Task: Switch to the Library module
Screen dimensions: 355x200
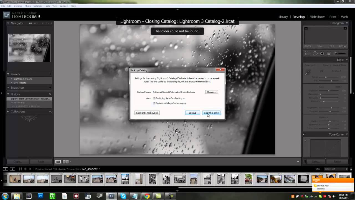Action: pyautogui.click(x=283, y=17)
